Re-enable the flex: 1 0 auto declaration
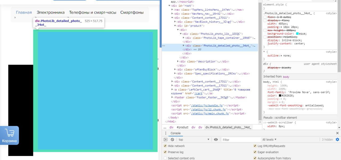 265,17
